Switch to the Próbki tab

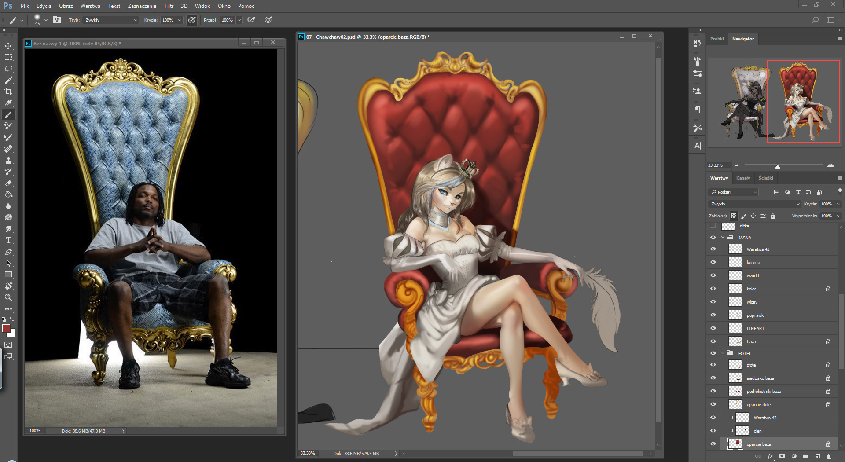717,39
